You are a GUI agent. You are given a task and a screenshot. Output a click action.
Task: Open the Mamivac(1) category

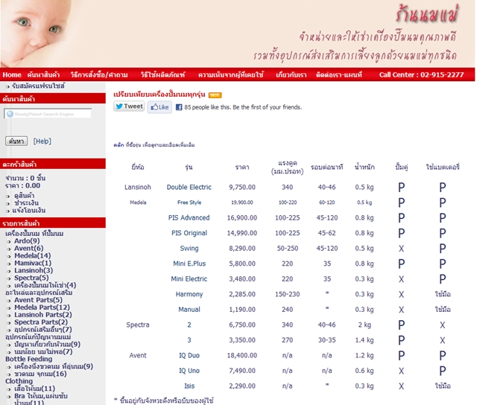tap(33, 263)
